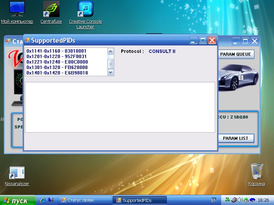Select the 0x1141-0x1160 - 03010001 entry

click(x=57, y=51)
